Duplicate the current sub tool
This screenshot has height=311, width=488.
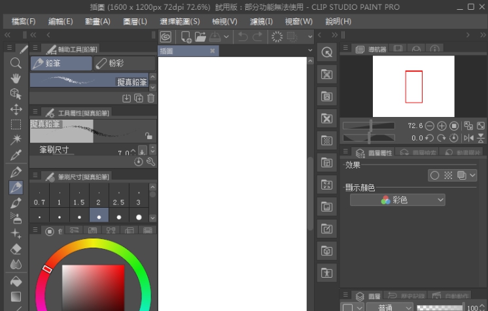point(139,98)
